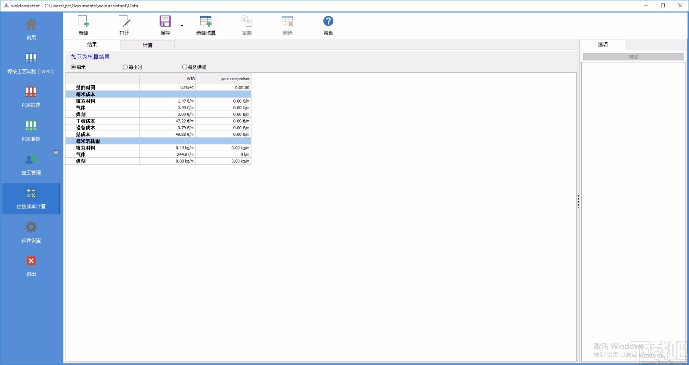This screenshot has width=689, height=365.
Task: Click the 保存 save icon
Action: click(165, 22)
